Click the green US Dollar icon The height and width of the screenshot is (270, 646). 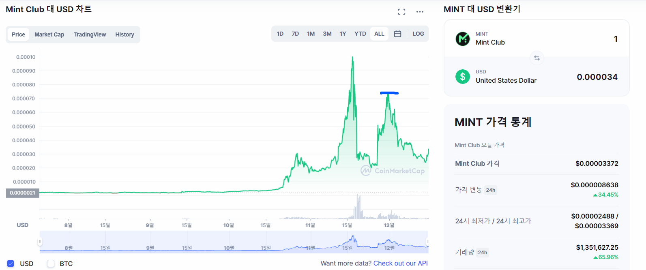(x=463, y=76)
